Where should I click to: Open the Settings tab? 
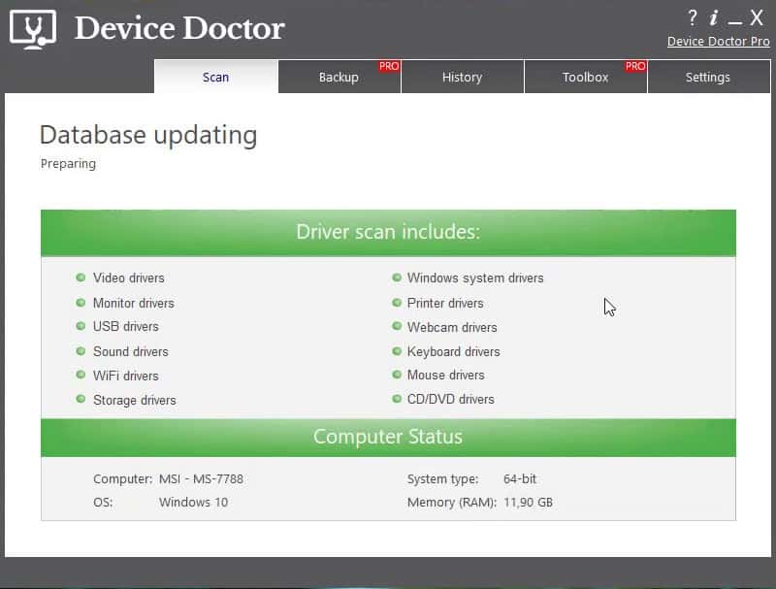click(x=708, y=77)
